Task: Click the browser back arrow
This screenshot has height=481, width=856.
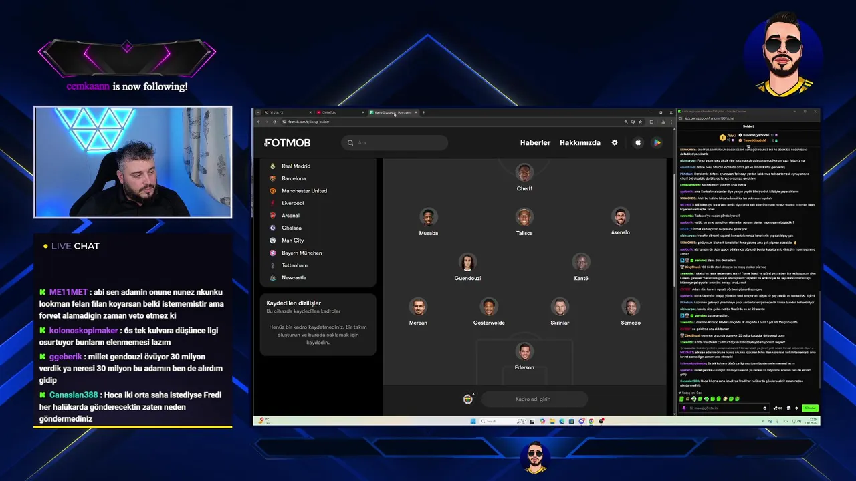Action: point(259,122)
